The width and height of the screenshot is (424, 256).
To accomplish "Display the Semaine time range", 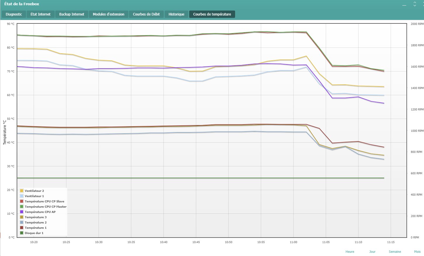I will coord(395,252).
